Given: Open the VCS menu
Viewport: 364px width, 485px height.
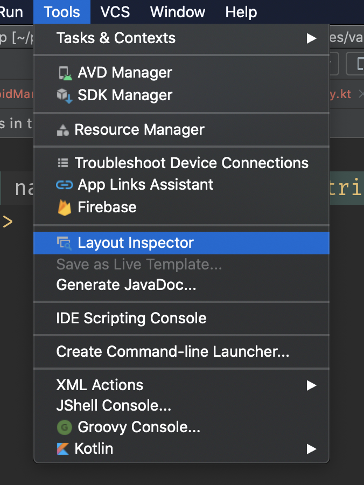Looking at the screenshot, I should (115, 12).
